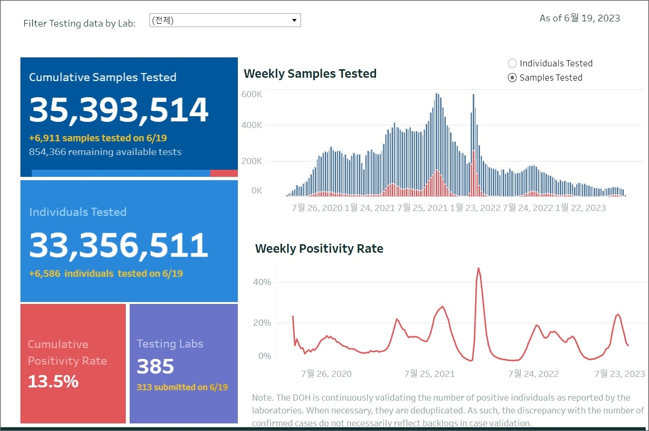Click the 40% axis label on positivity chart
This screenshot has width=649, height=431.
[x=262, y=282]
